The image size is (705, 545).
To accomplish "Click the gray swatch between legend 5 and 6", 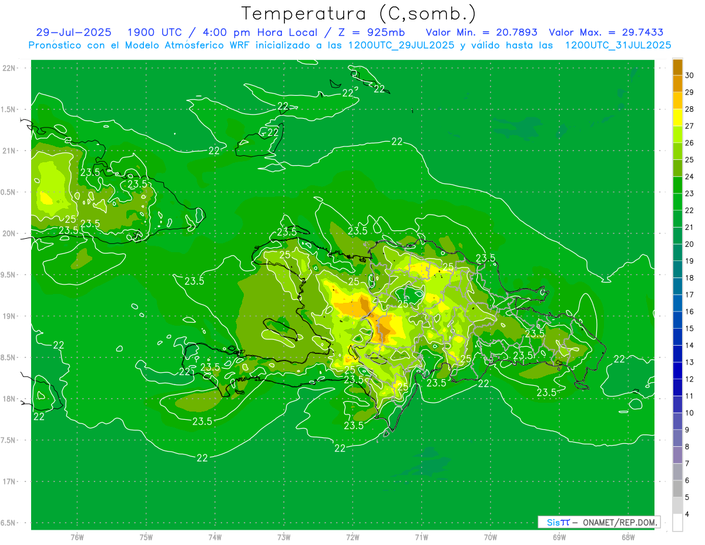I will tap(677, 489).
